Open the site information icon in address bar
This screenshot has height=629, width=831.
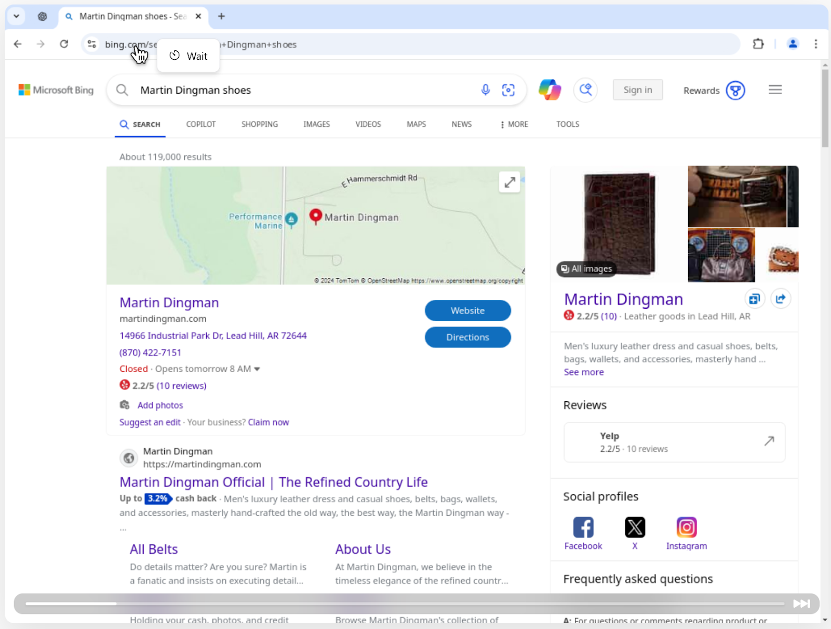coord(92,44)
